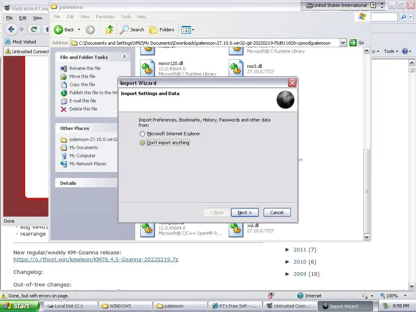Click Windows start button
Screen dimensions: 416x312
pos(19,306)
